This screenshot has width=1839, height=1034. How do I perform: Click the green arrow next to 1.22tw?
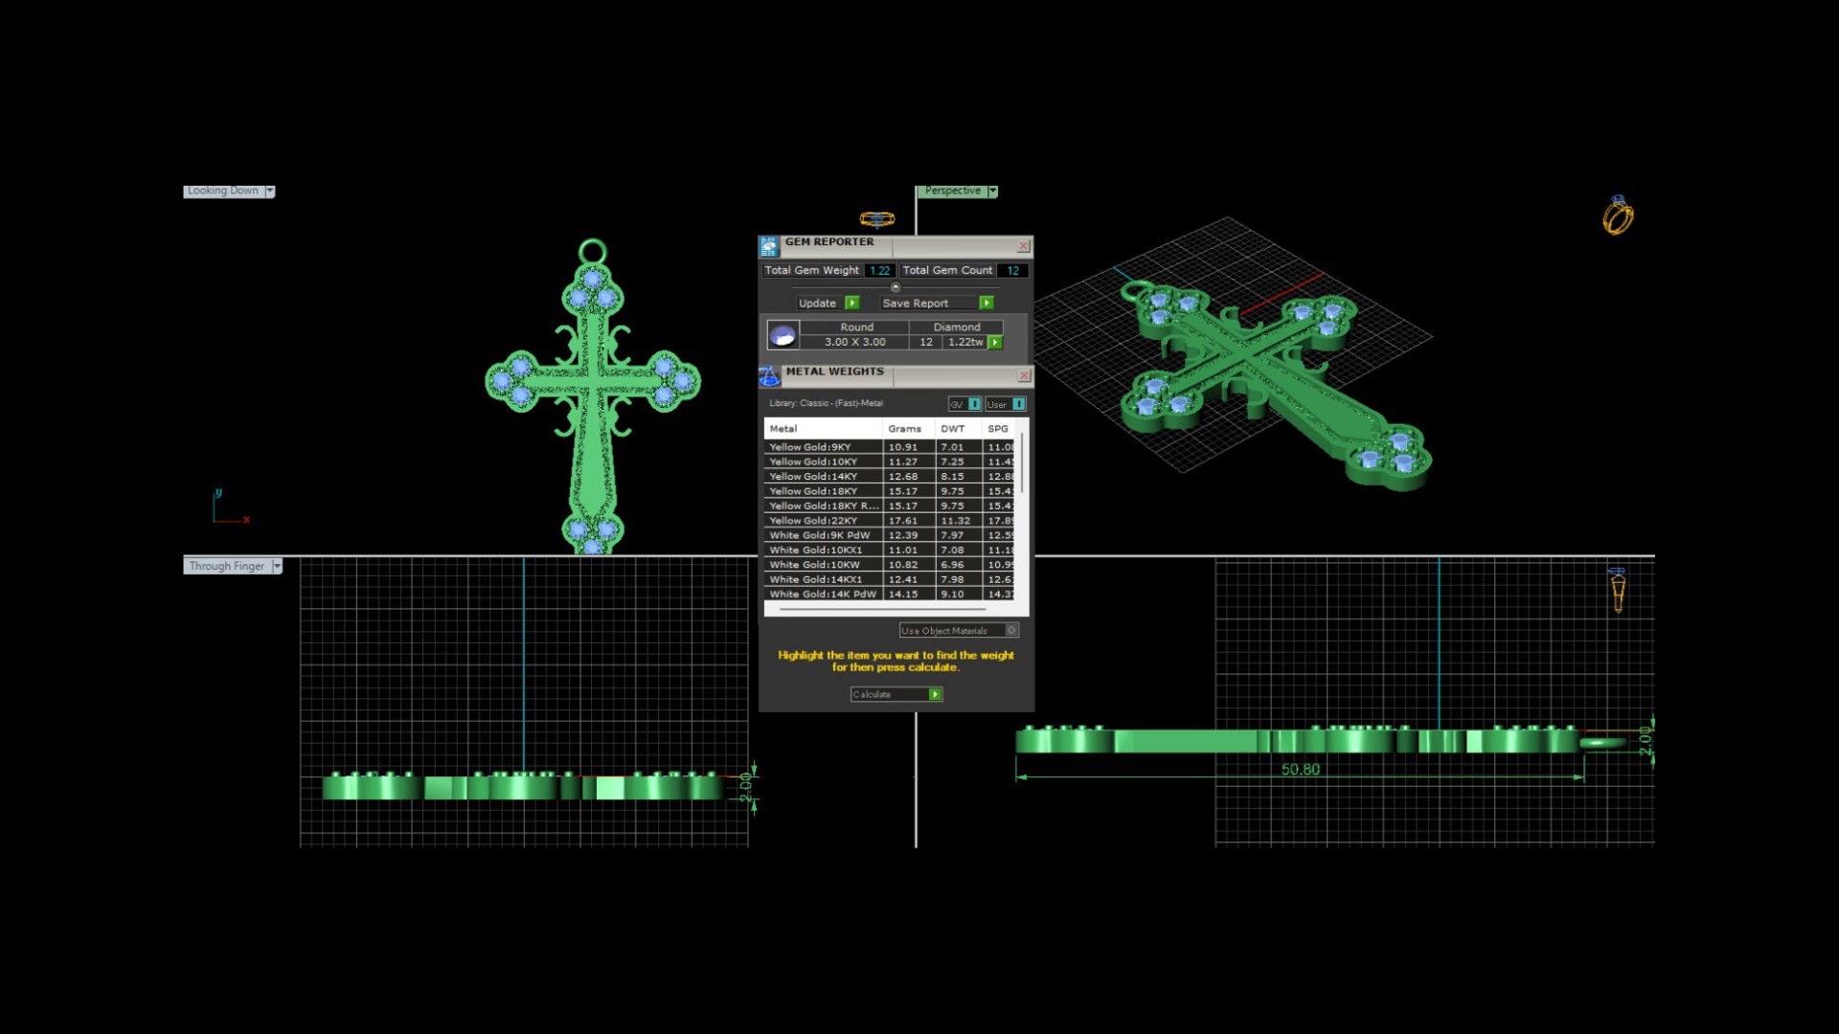pos(996,342)
